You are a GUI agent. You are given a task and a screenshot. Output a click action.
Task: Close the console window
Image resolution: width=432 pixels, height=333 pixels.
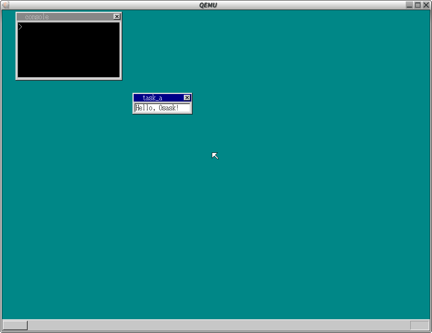(117, 17)
